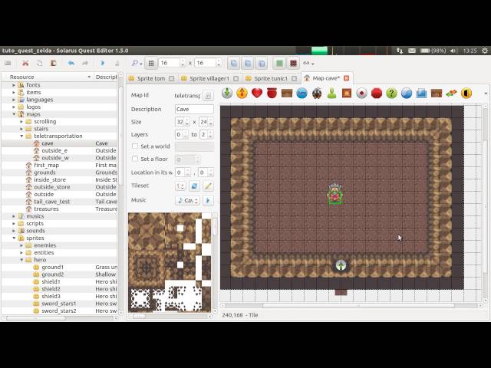Viewport: 491px width, 368px height.
Task: Add a red wall entity
Action: pyautogui.click(x=377, y=93)
